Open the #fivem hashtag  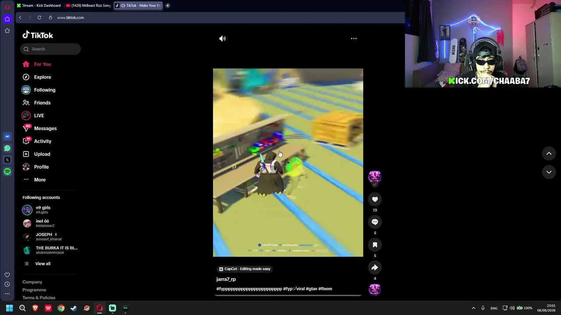[x=325, y=289]
